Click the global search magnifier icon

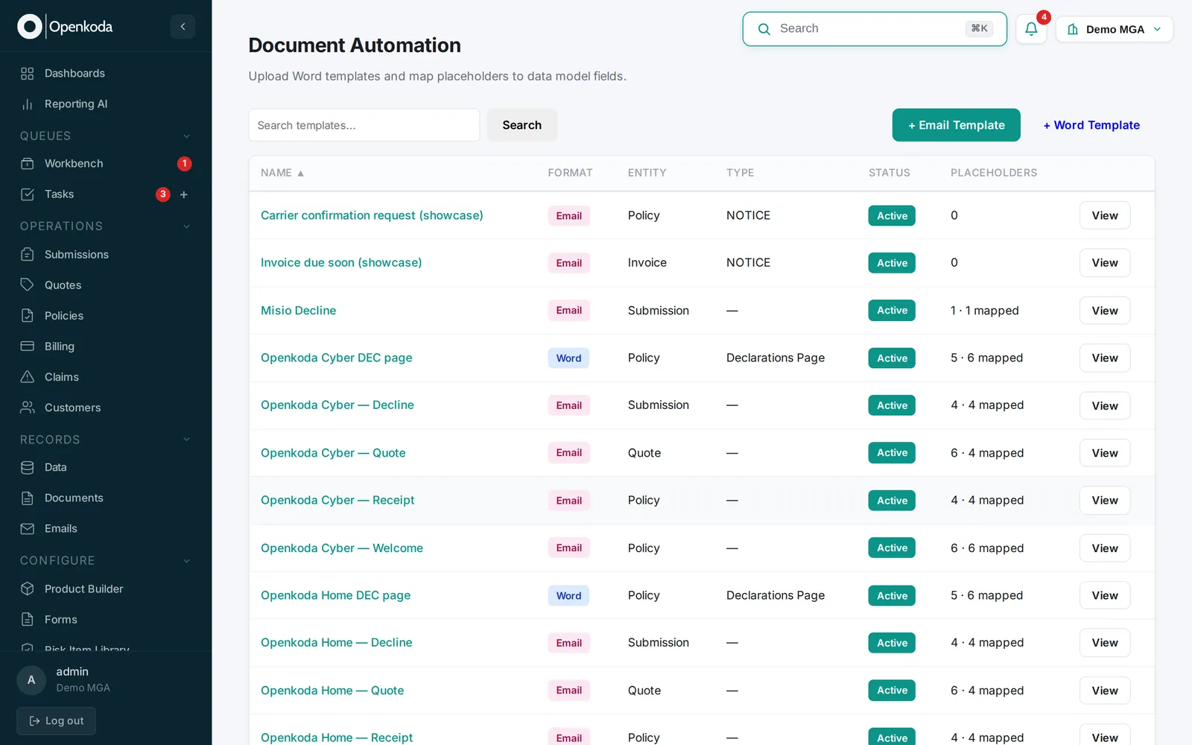[x=764, y=29]
